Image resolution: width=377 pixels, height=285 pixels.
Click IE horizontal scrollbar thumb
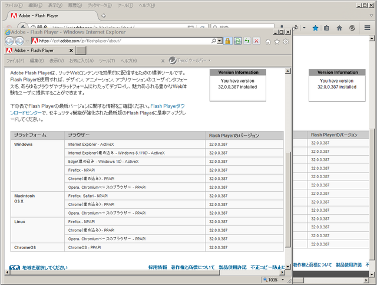click(x=115, y=273)
